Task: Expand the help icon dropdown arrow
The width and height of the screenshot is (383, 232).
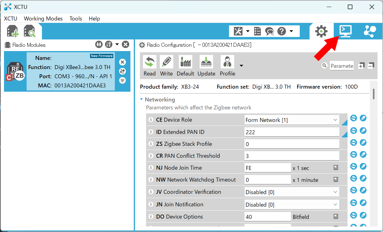Action: click(x=291, y=31)
